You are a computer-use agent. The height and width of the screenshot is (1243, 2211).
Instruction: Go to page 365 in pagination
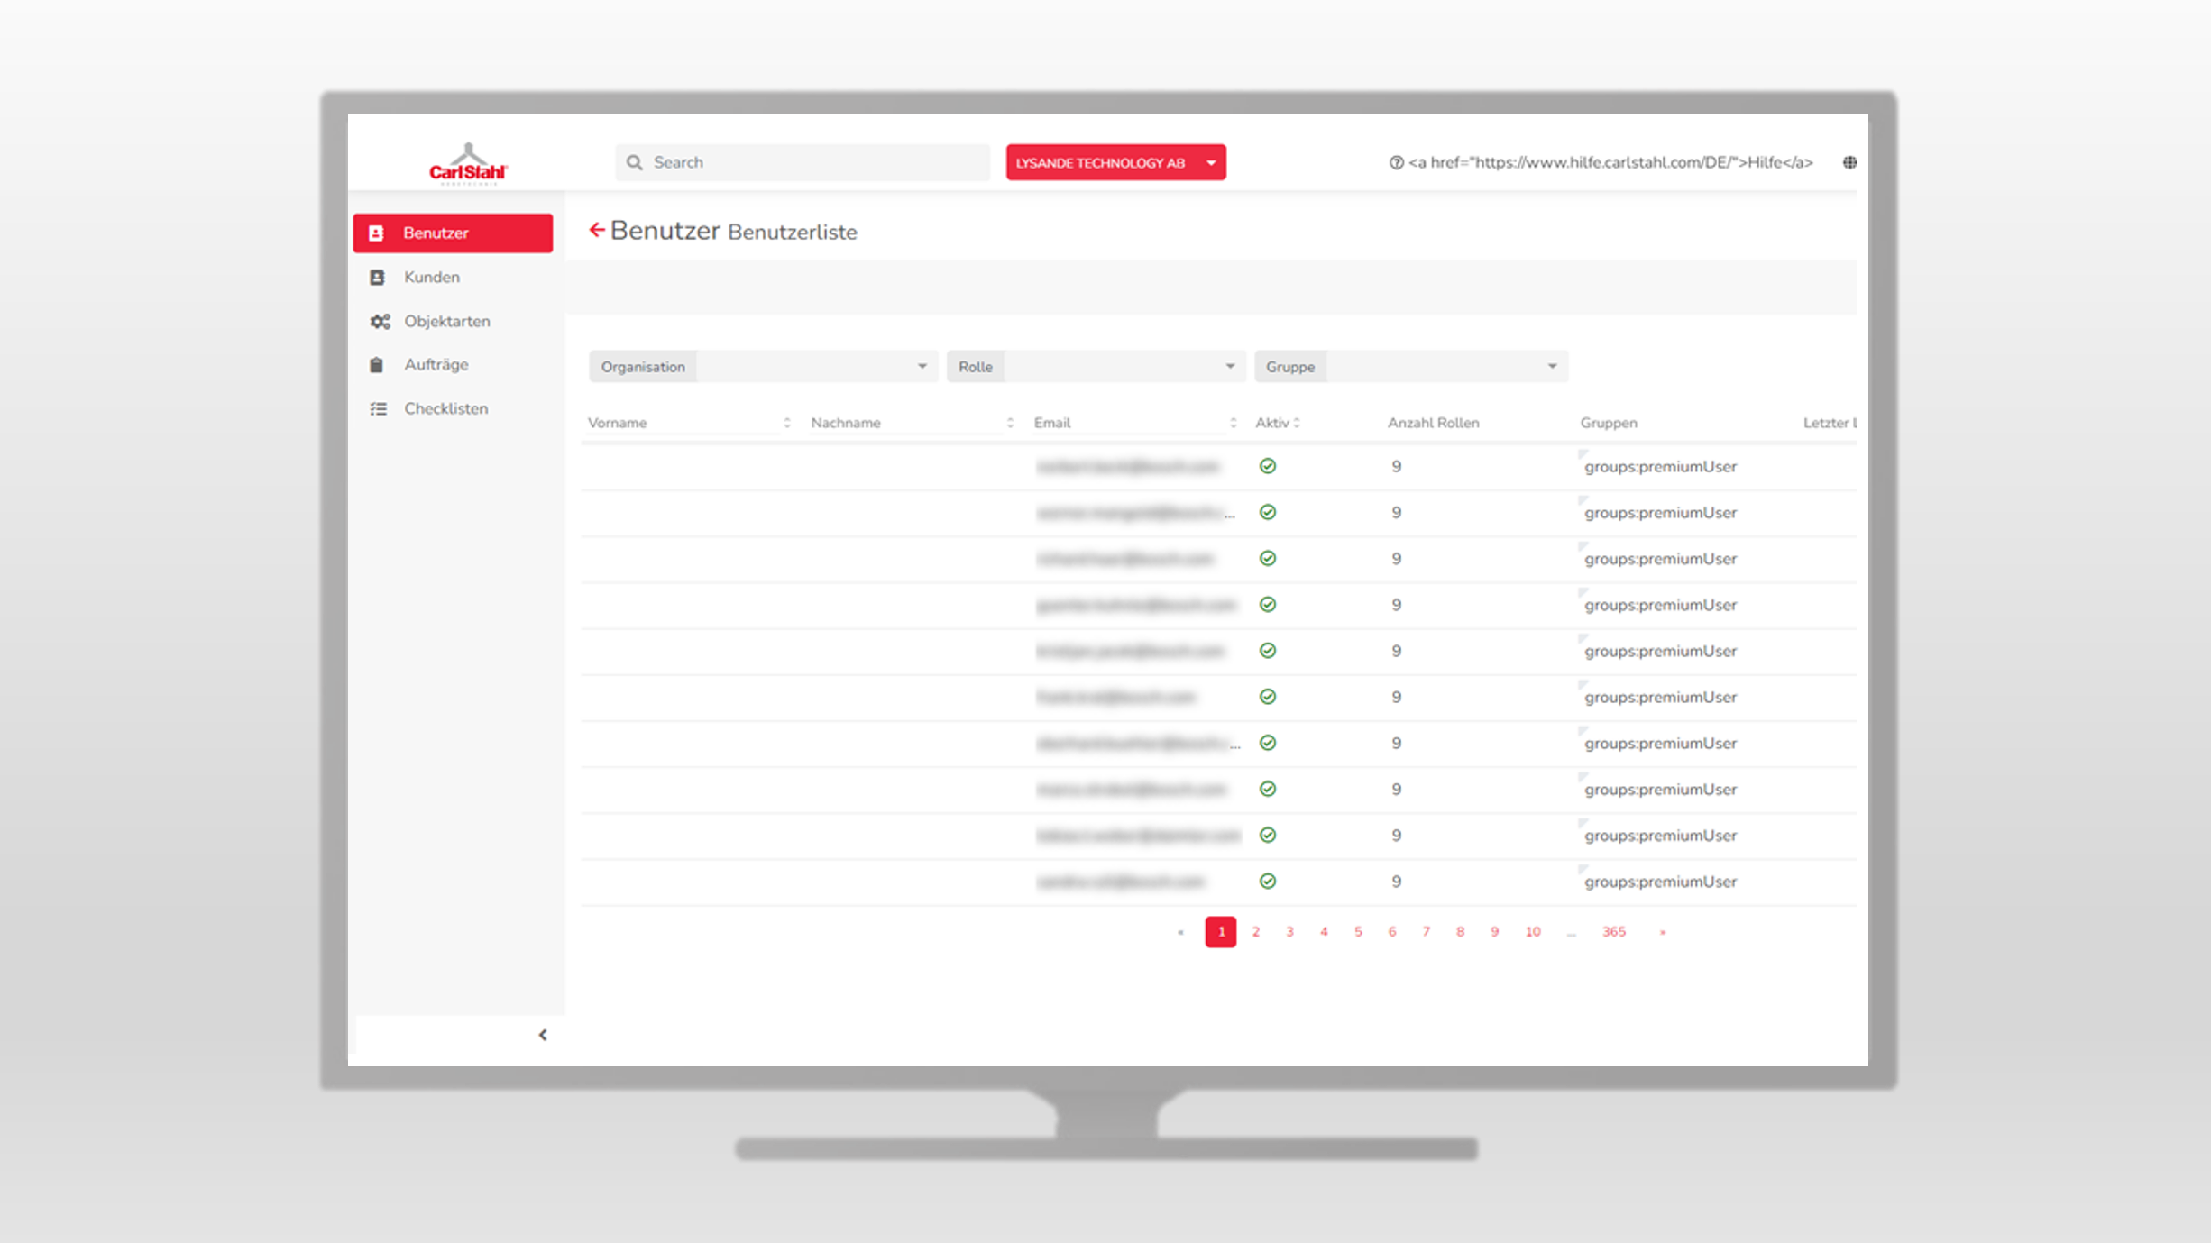[x=1613, y=932]
